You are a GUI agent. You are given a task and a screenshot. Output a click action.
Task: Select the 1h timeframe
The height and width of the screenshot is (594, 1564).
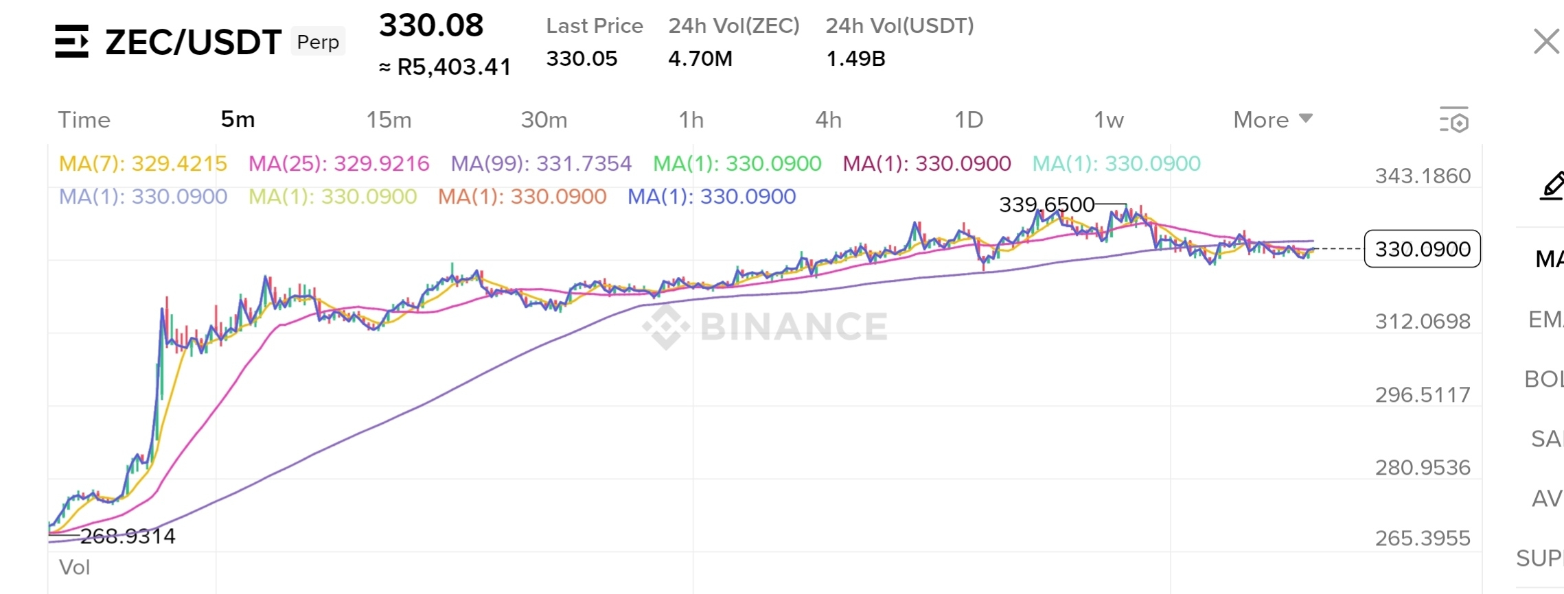691,120
